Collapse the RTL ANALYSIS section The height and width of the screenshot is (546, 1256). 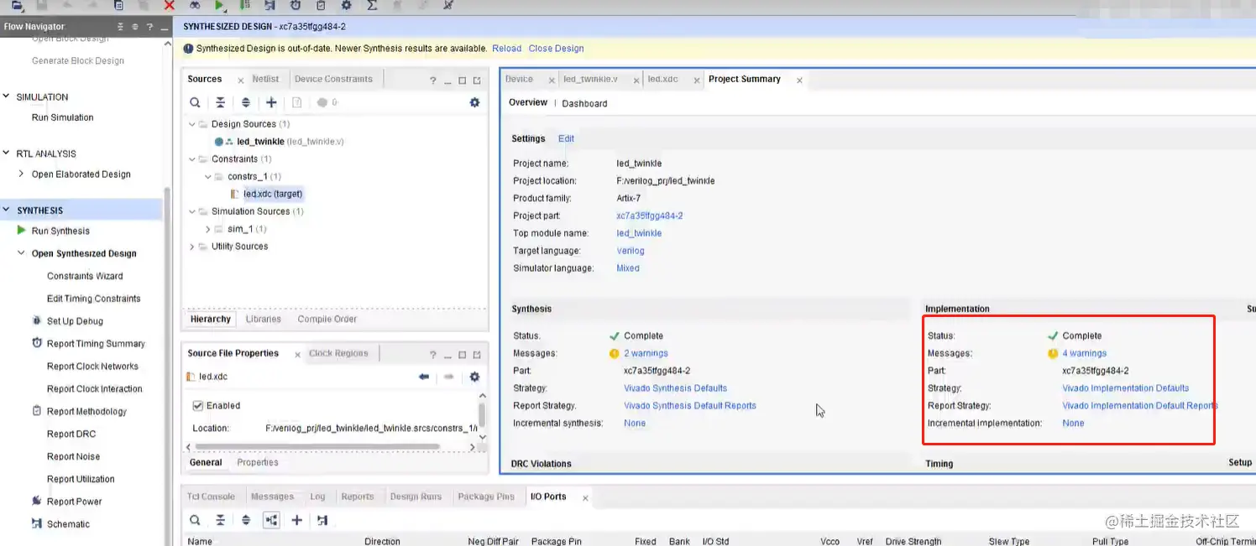[x=7, y=153]
